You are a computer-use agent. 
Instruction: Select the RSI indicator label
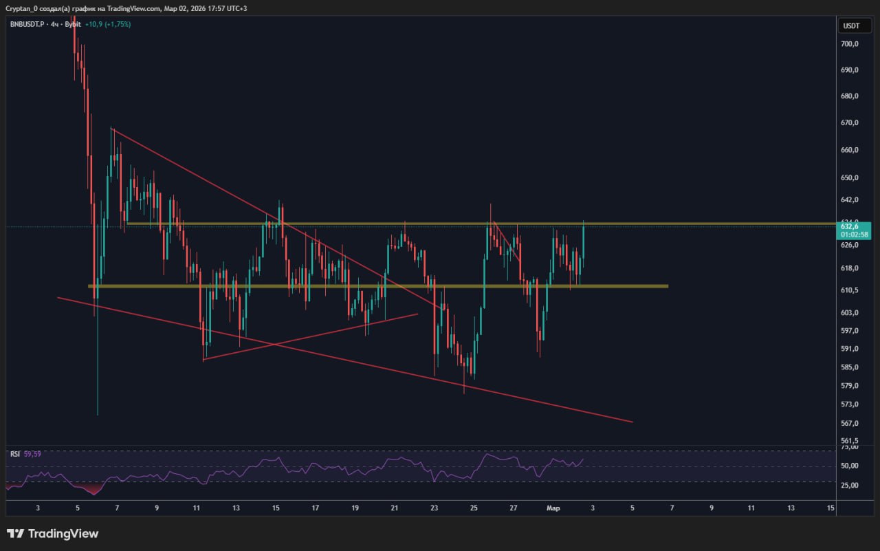14,454
